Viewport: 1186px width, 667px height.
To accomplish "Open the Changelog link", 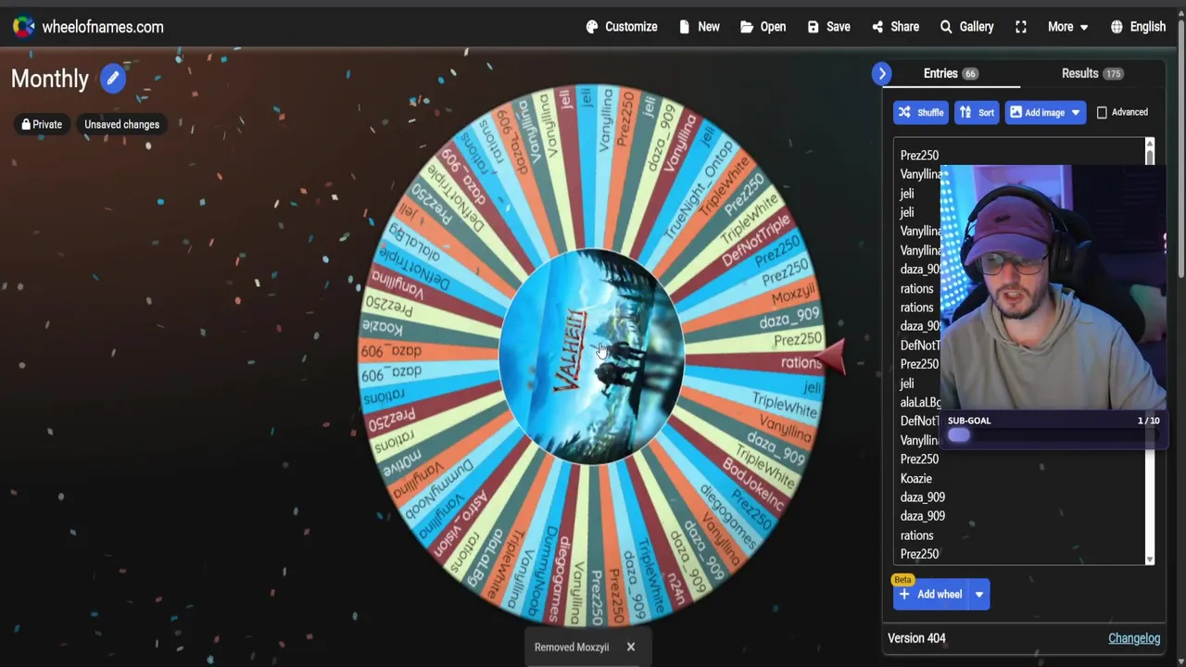I will (1134, 638).
